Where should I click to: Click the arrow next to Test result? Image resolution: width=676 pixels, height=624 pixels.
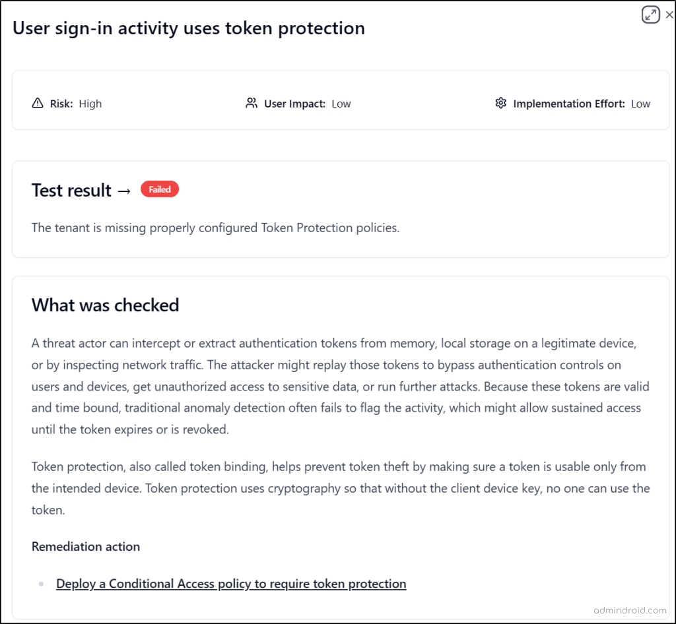coord(125,191)
